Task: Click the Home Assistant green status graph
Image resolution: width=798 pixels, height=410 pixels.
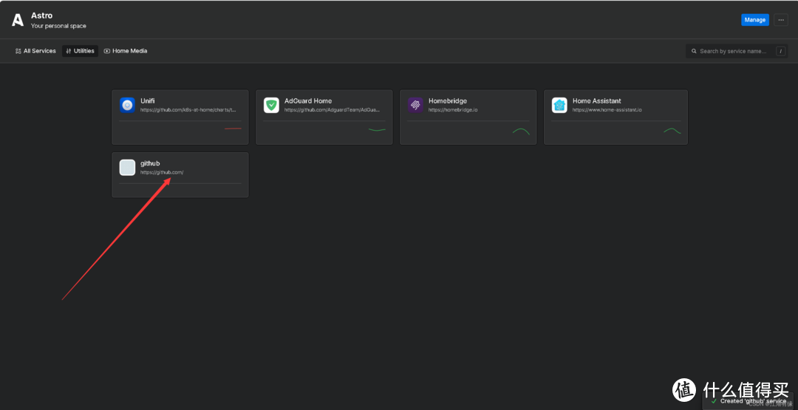Action: 672,131
